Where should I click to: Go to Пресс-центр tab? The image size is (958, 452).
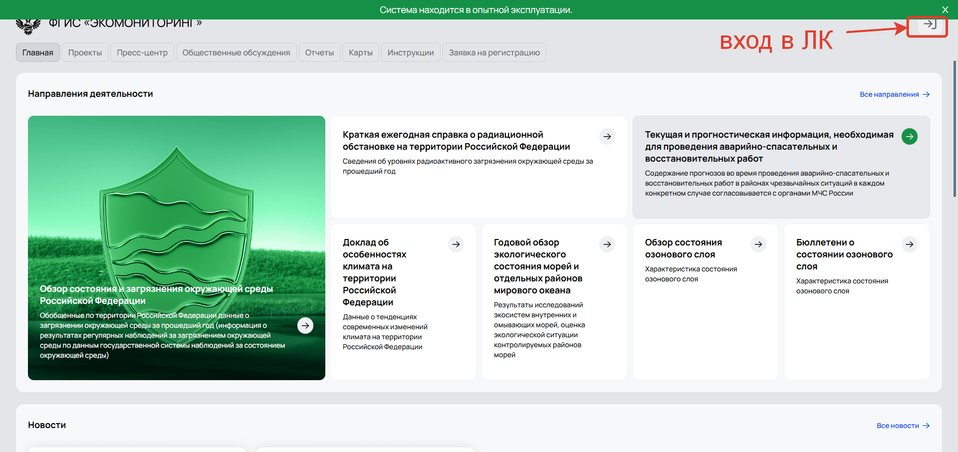pos(142,52)
